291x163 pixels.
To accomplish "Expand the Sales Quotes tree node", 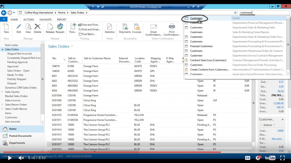I will pyautogui.click(x=2, y=92).
